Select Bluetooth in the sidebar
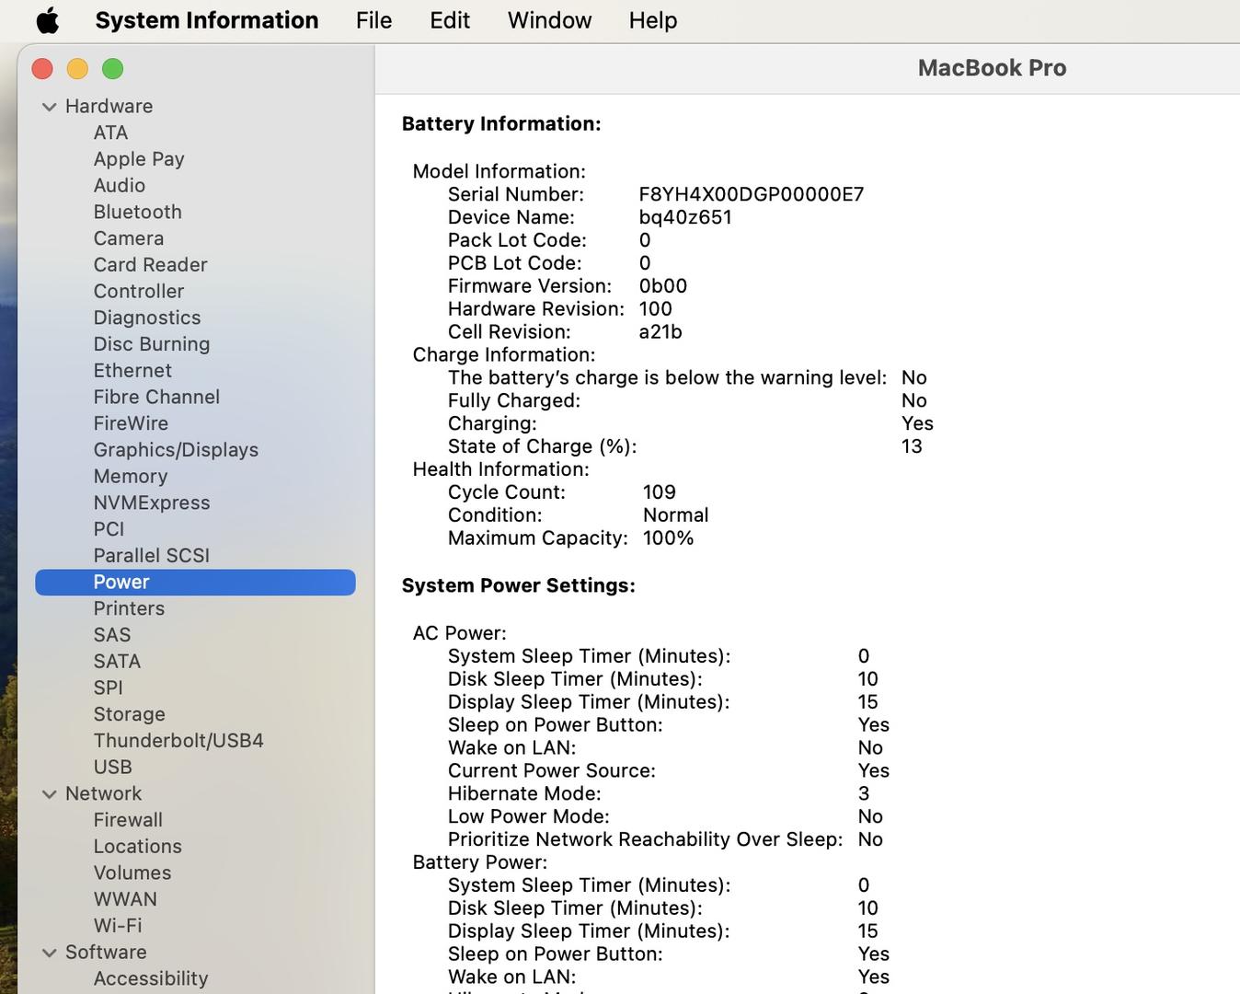The width and height of the screenshot is (1240, 994). [x=138, y=212]
